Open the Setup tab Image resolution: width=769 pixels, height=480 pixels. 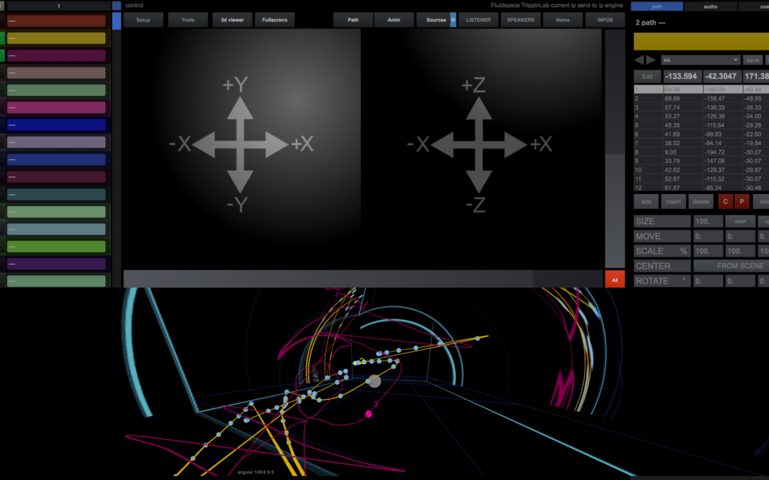pyautogui.click(x=143, y=20)
